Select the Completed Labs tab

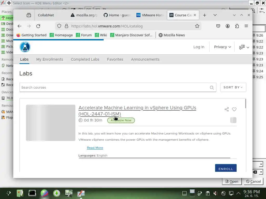coord(85,59)
